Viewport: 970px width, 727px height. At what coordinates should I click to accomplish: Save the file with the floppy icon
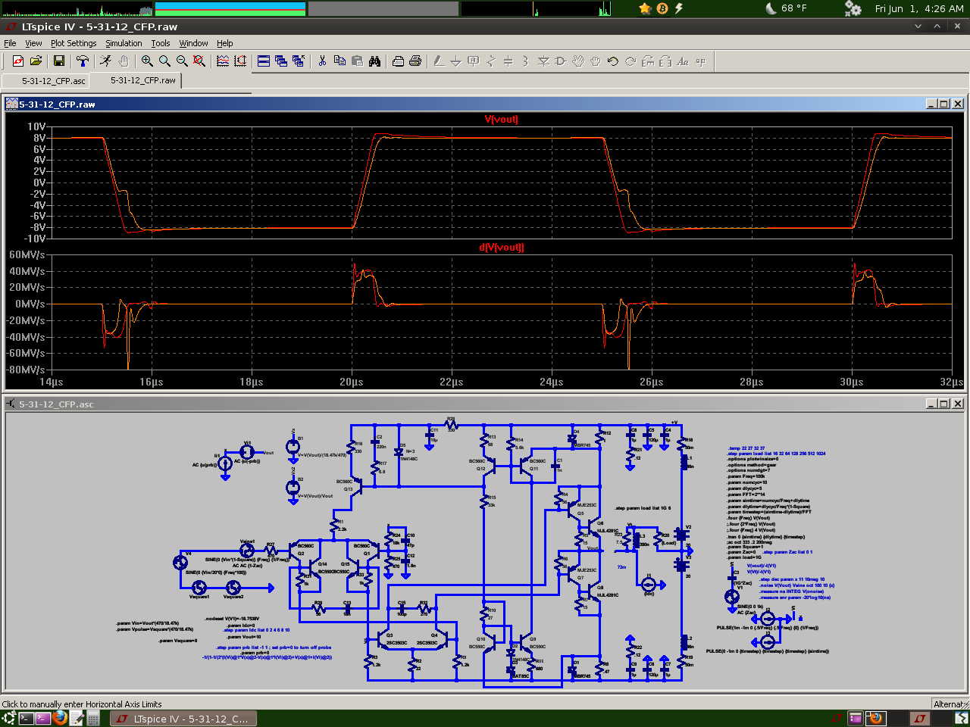(x=59, y=61)
